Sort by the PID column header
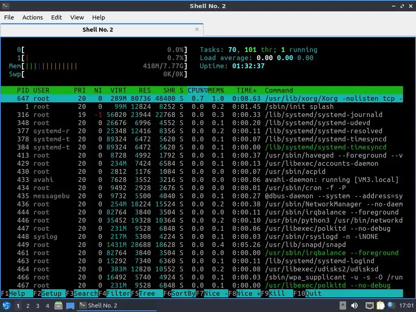The width and height of the screenshot is (416, 312). (x=23, y=90)
